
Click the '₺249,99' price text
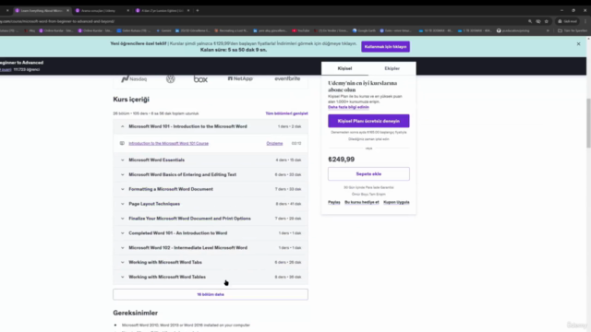point(341,160)
